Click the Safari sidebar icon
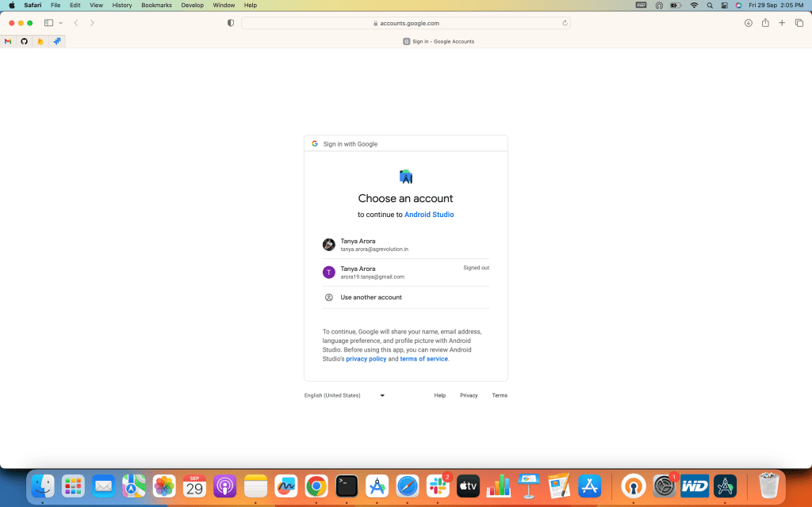Screen dimensions: 812x507 pos(48,23)
